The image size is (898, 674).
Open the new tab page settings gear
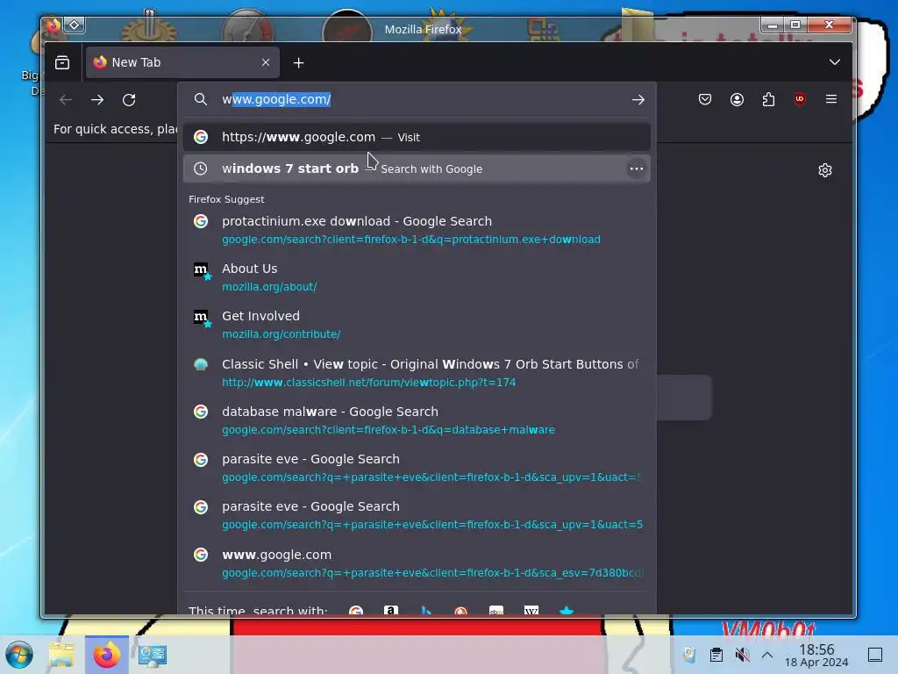click(824, 170)
